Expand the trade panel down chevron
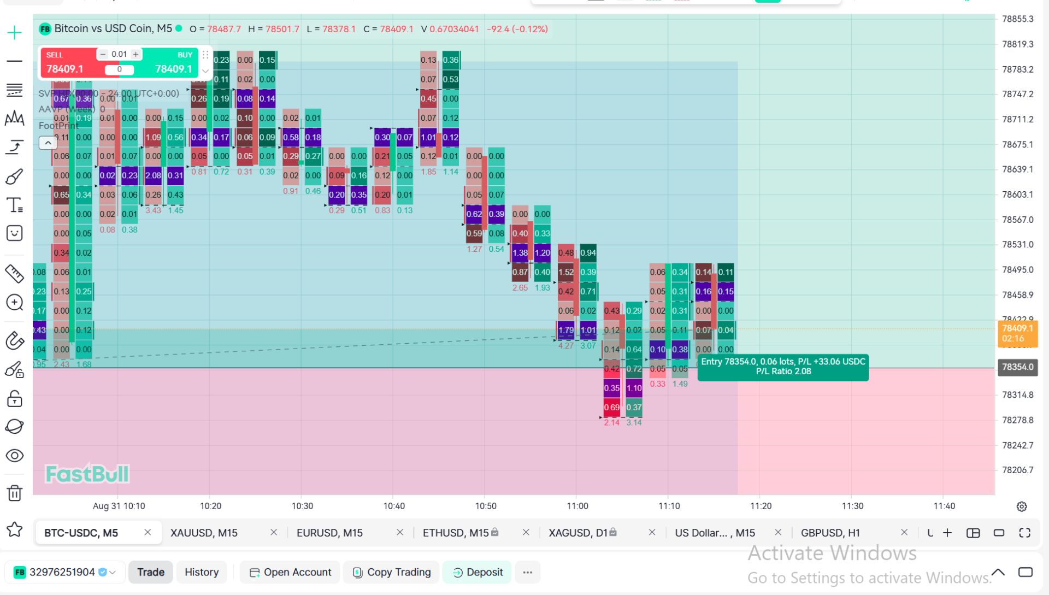 [x=205, y=71]
